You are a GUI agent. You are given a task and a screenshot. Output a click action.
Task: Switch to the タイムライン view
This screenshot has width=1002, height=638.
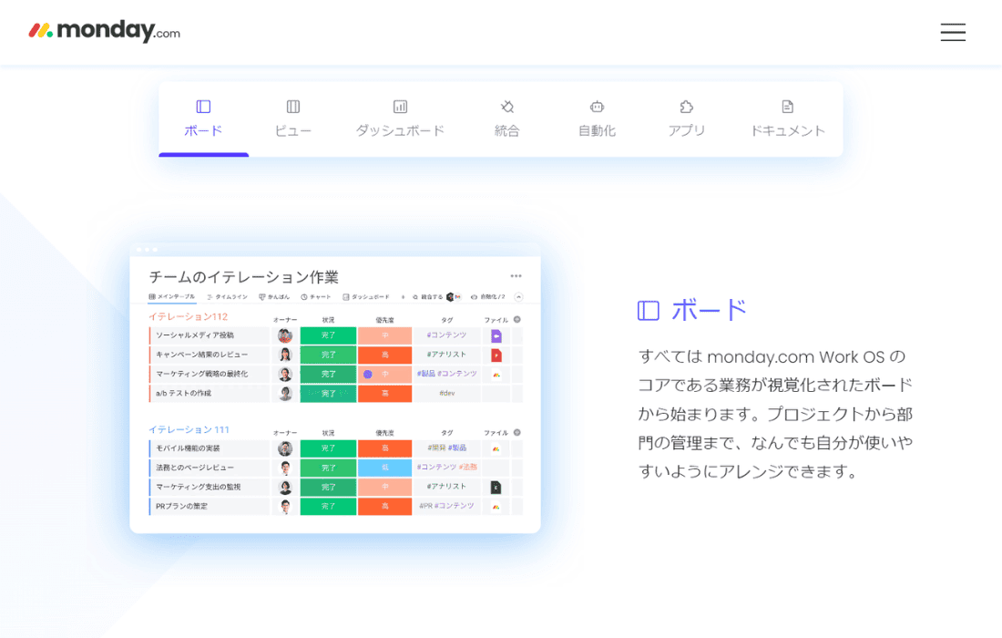tap(227, 296)
